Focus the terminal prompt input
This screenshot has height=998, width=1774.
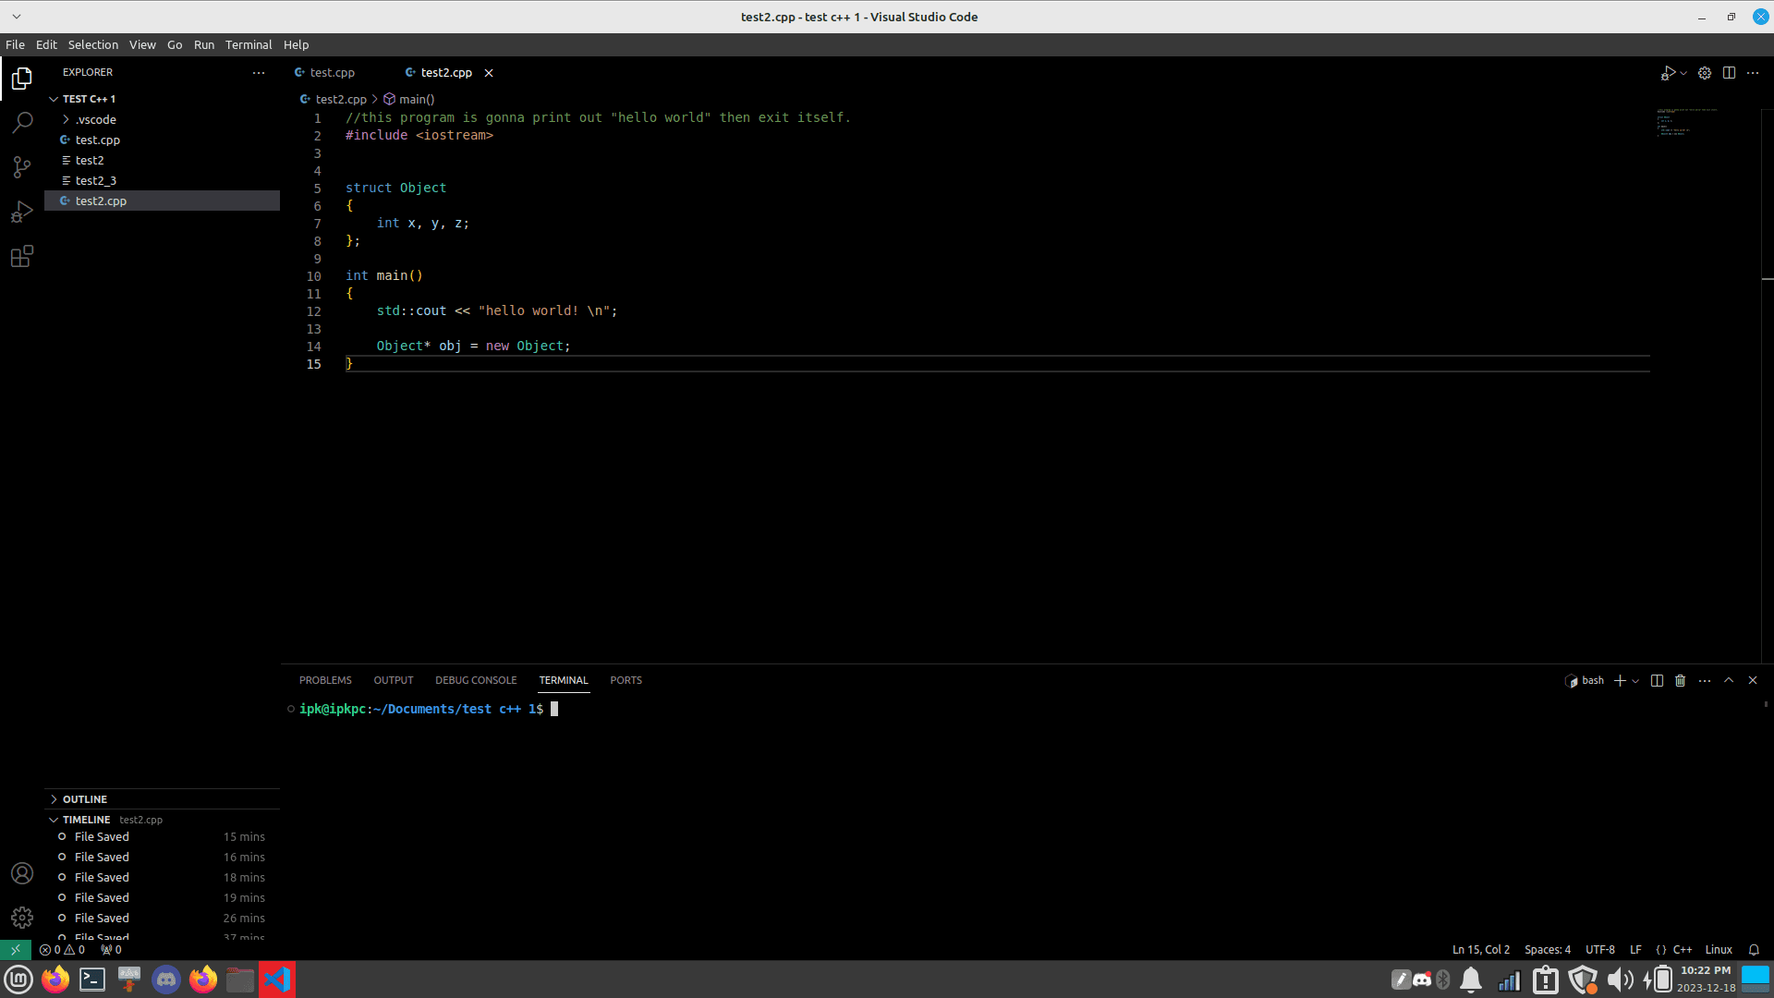tap(554, 710)
